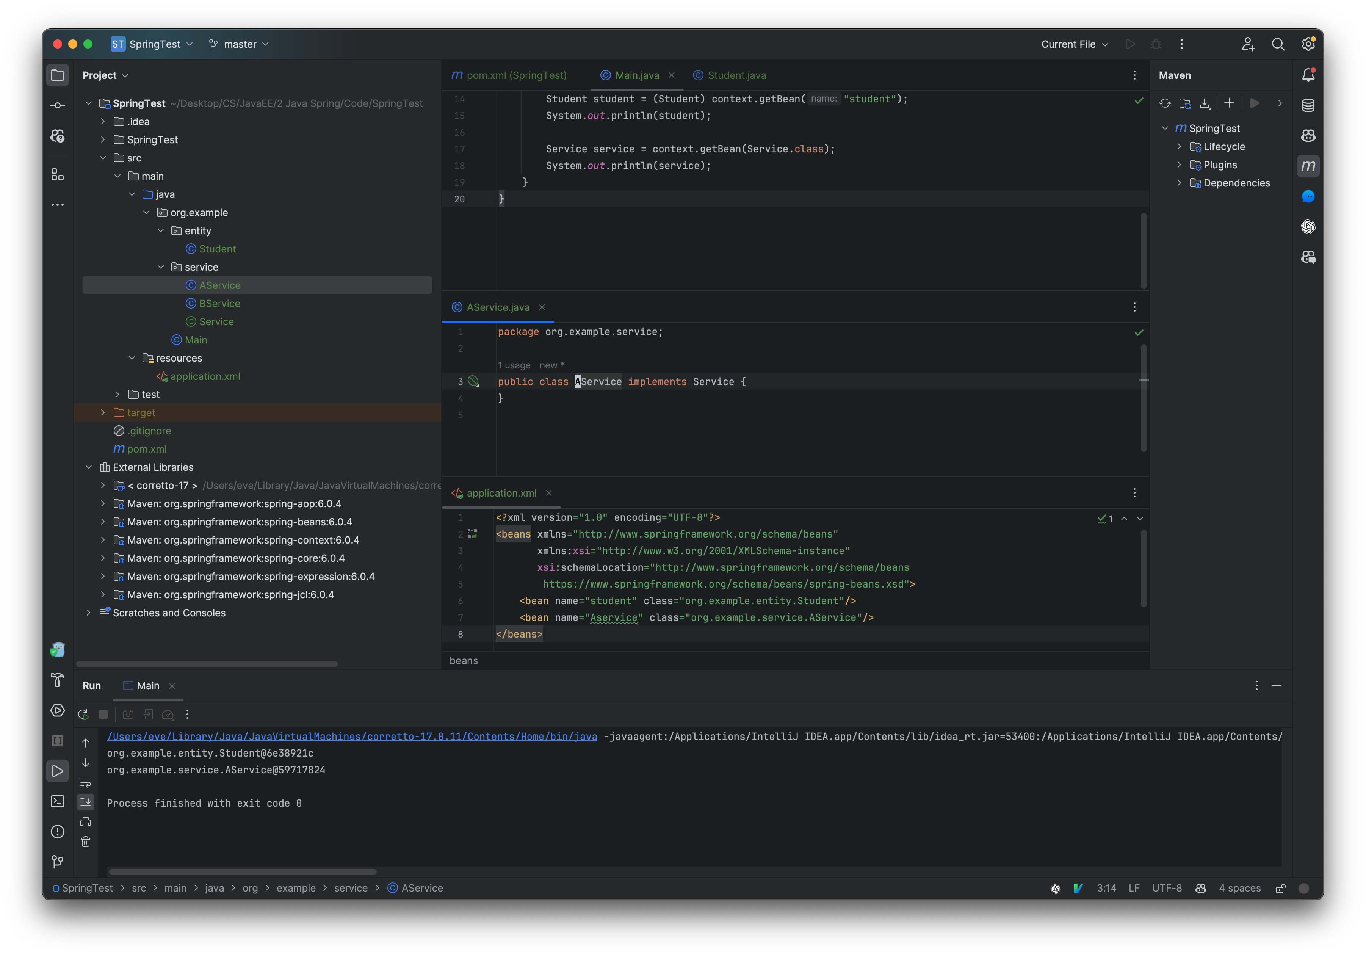Click UTF-8 encoding in the status bar
Screen dimensions: 1366x956
click(1167, 888)
